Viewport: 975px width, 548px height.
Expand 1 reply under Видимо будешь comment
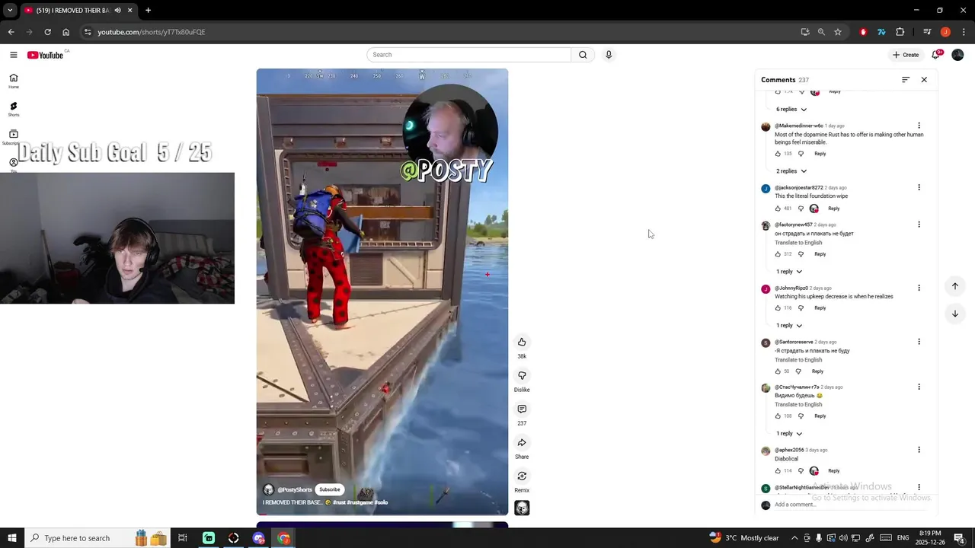788,434
